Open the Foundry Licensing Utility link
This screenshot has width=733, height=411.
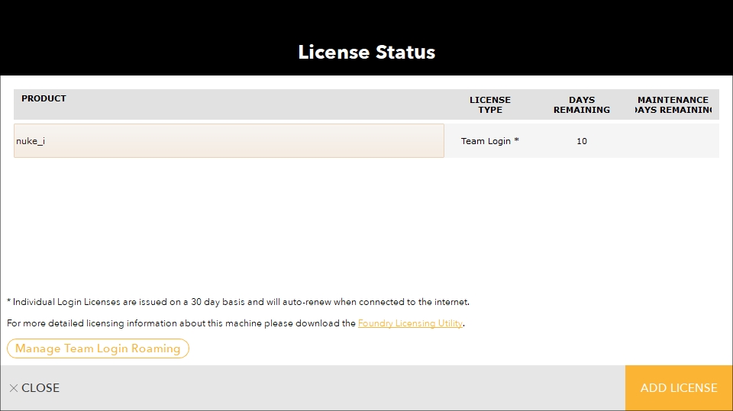pos(410,323)
